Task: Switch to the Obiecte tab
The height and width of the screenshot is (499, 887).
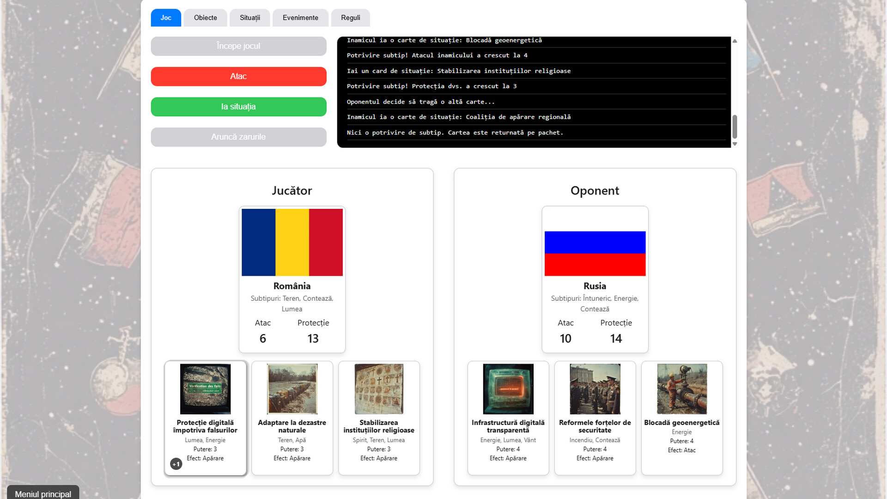Action: click(x=205, y=18)
